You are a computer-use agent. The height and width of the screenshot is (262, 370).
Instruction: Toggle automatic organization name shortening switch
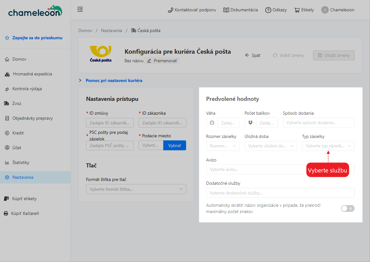[348, 209]
